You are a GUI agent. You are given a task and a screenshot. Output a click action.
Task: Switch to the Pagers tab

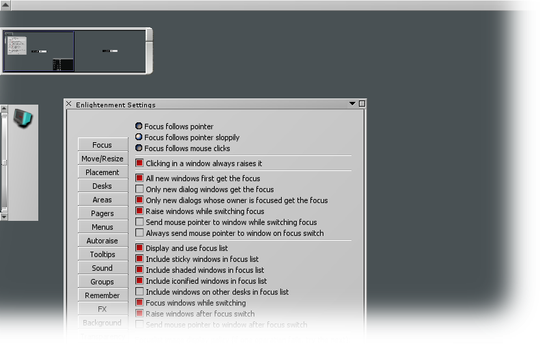click(x=103, y=213)
